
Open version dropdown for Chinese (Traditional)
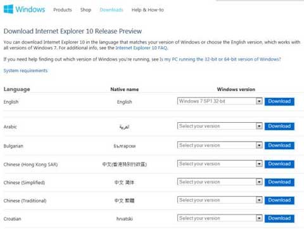pos(220,200)
